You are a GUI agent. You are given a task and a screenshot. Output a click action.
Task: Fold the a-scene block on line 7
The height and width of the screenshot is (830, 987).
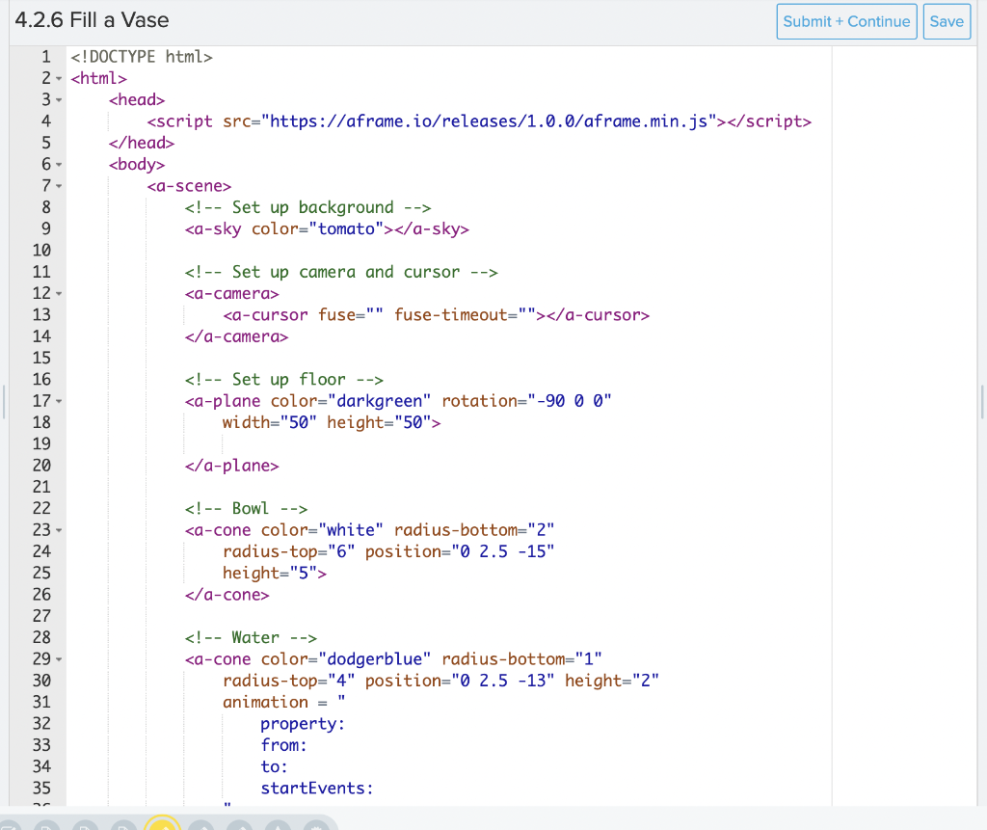[59, 186]
